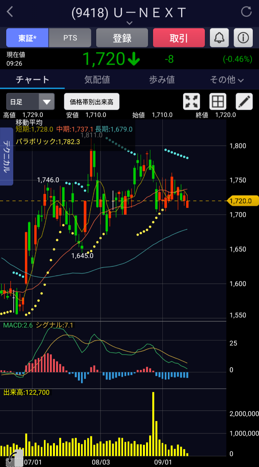
Task: Tap the (9418) U-NEXT title
Action: [129, 12]
